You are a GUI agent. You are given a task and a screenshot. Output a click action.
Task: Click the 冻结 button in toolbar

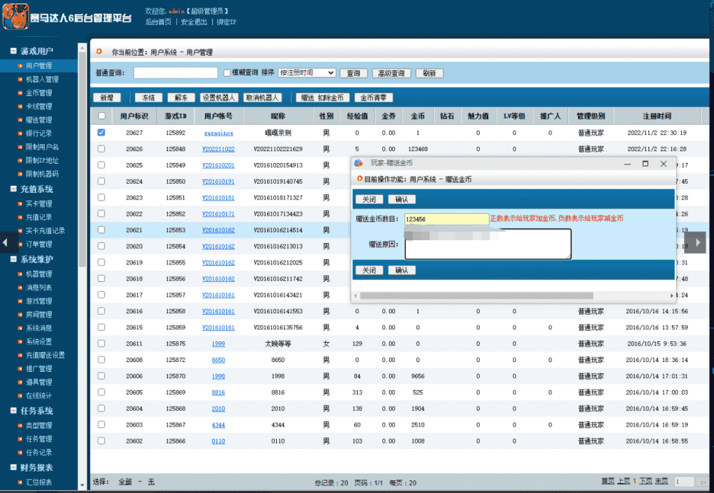149,97
